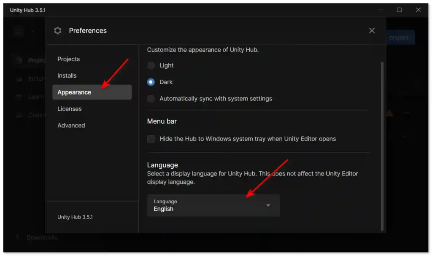
Task: Switch to the Installs preferences section
Action: [x=67, y=75]
